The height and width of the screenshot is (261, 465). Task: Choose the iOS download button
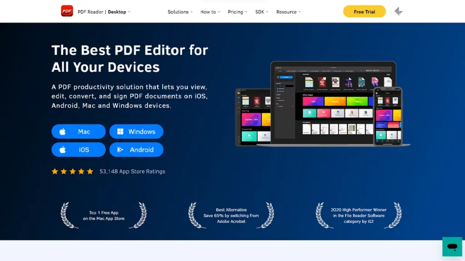[x=79, y=150]
